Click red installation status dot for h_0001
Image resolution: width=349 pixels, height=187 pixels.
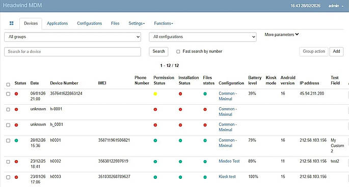coord(180,125)
